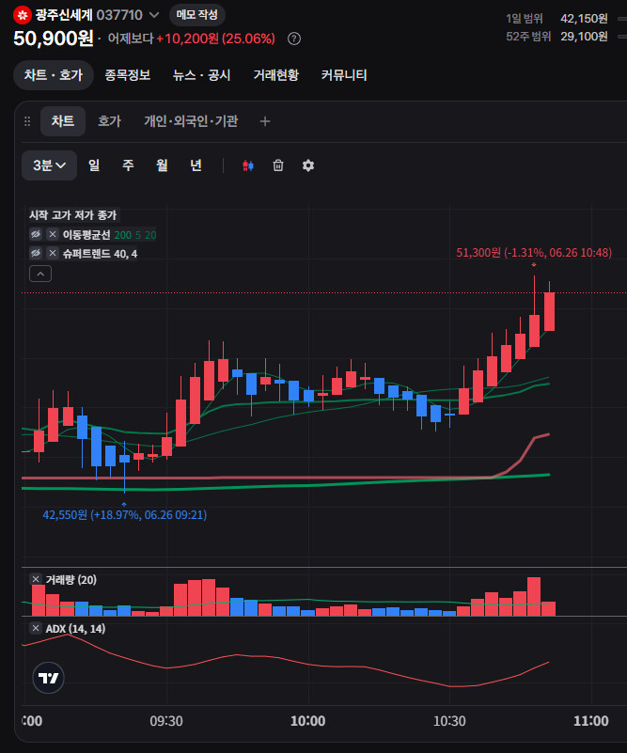Click the 슈퍼트렌드 40, 4 label

click(100, 254)
